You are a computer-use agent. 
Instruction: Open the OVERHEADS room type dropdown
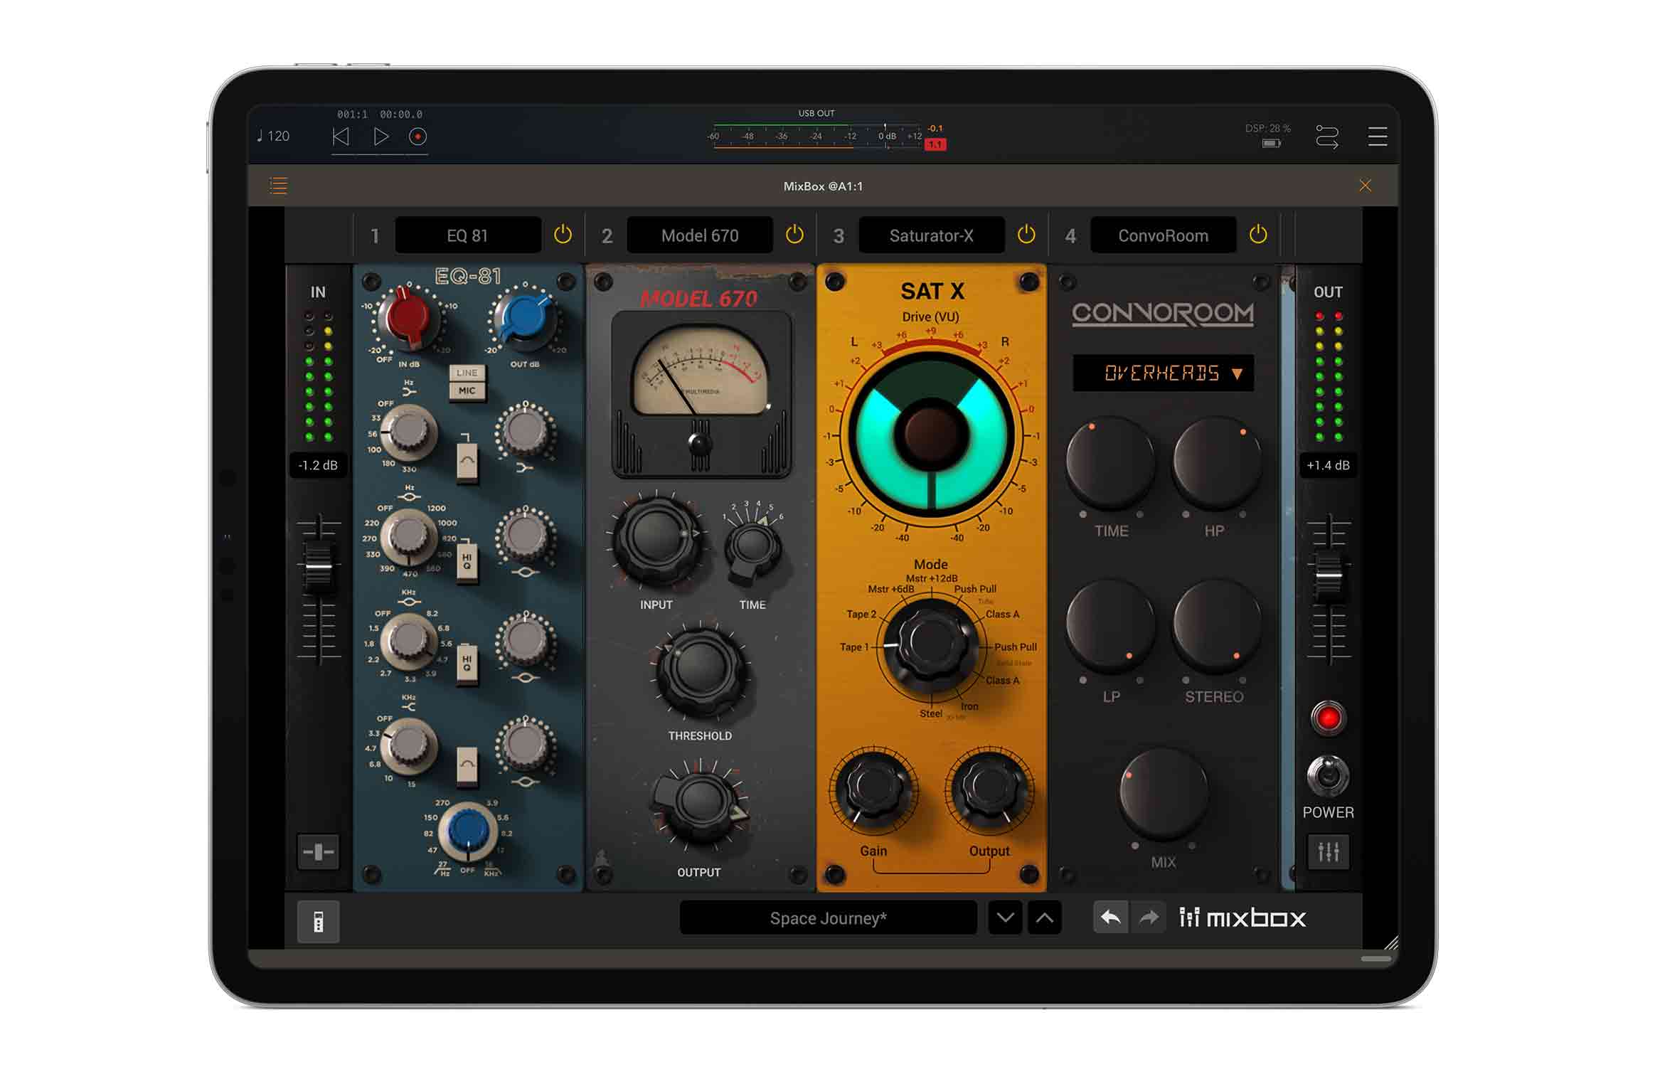(1164, 373)
